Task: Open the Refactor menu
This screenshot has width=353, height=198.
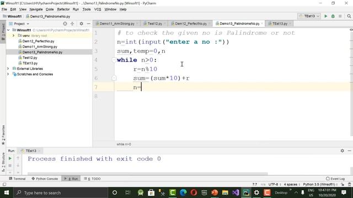Action: click(x=63, y=9)
